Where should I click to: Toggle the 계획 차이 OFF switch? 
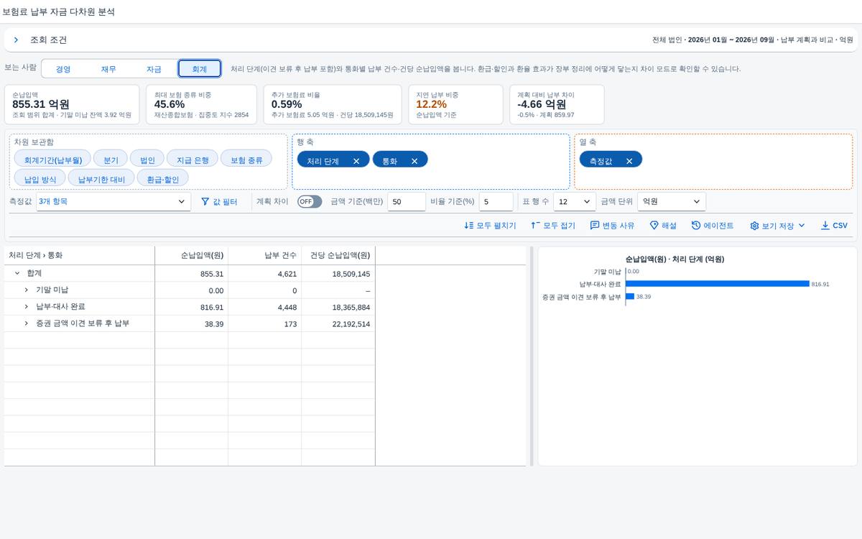tap(310, 202)
